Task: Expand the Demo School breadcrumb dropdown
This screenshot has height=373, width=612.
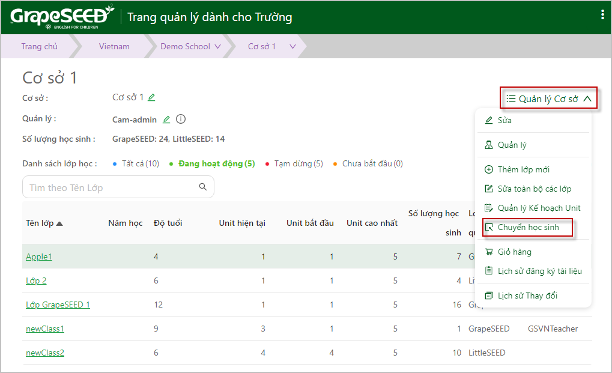Action: coord(217,46)
